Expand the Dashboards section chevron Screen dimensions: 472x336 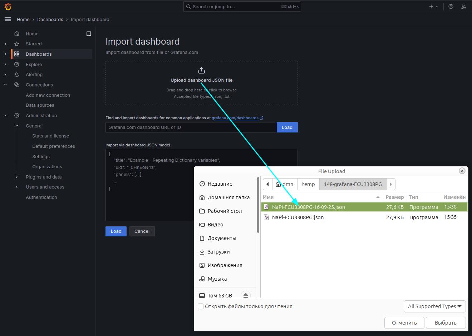(5, 54)
